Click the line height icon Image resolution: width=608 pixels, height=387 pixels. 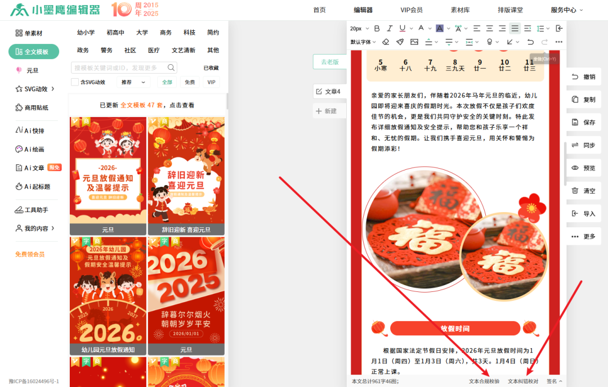click(x=540, y=28)
